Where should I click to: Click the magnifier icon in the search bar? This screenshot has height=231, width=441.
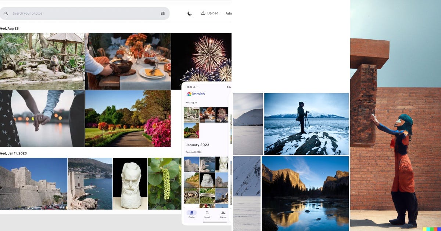[x=6, y=13]
